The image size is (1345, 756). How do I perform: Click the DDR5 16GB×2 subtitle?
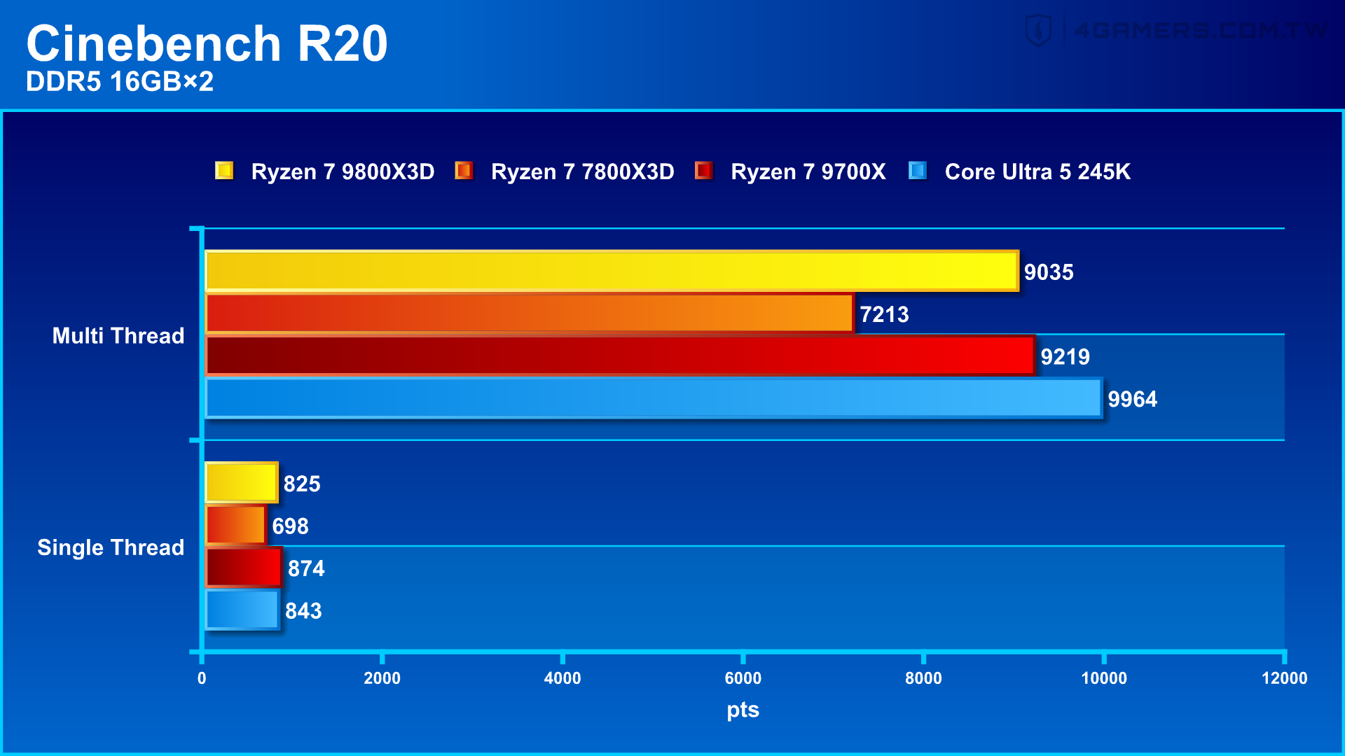[120, 82]
